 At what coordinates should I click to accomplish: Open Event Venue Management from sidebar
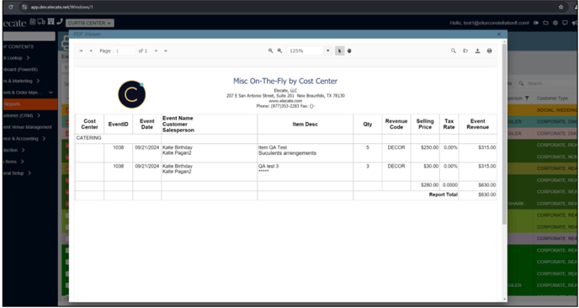tap(27, 127)
